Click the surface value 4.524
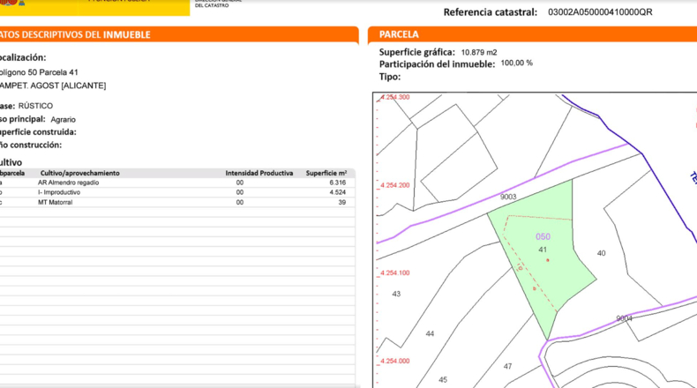697x388 pixels. [x=338, y=192]
